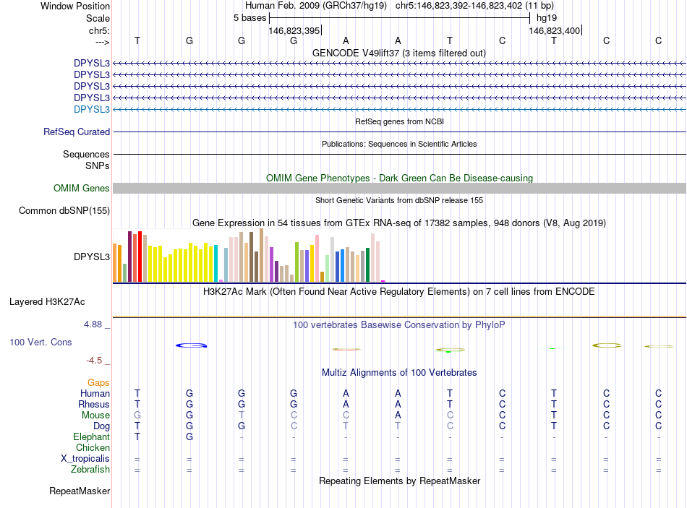Click the 146,823,400 coordinate label
Image resolution: width=687 pixels, height=508 pixels.
[554, 30]
